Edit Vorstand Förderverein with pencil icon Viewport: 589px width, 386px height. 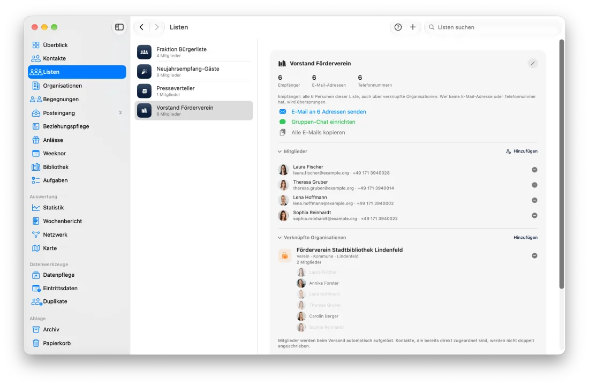point(532,64)
